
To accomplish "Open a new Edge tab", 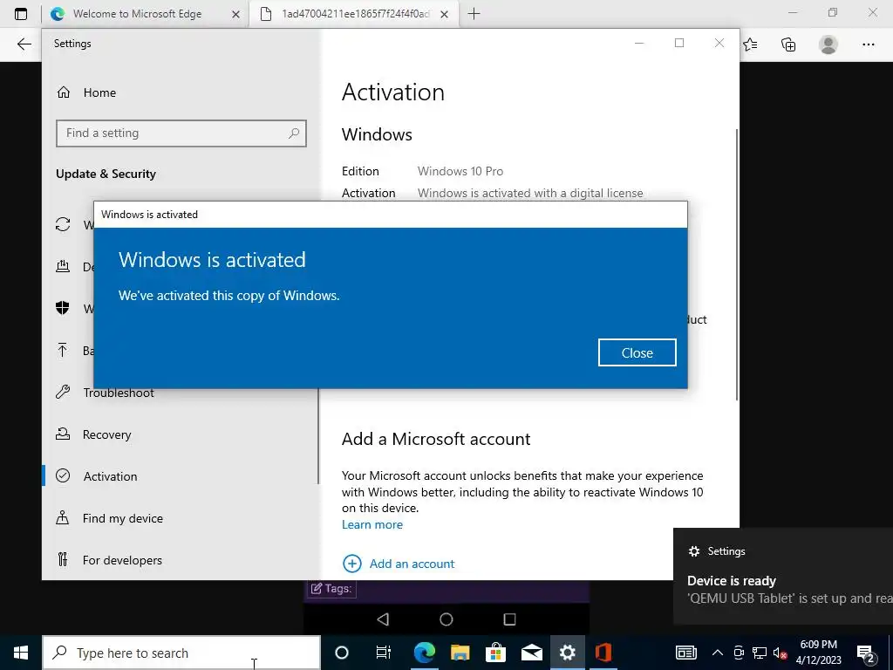I will 474,14.
